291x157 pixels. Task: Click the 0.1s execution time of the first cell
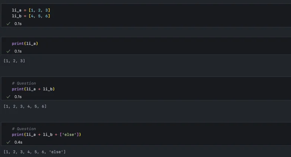18,23
